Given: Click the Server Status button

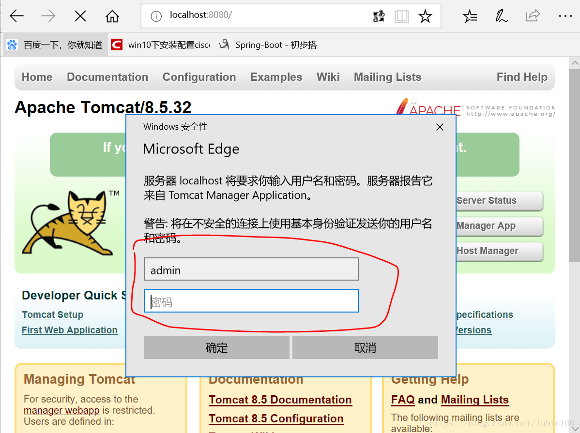Looking at the screenshot, I should (x=499, y=200).
